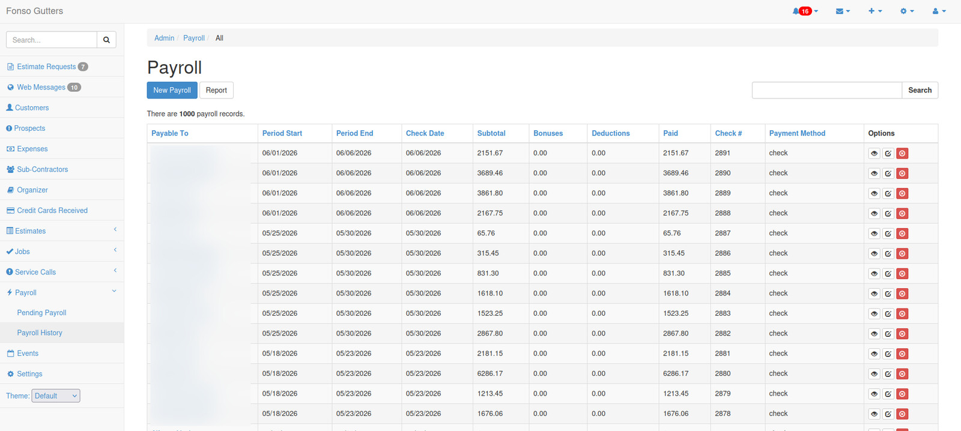Open the notifications bell showing 16 alerts
Image resolution: width=961 pixels, height=431 pixels.
(x=805, y=11)
